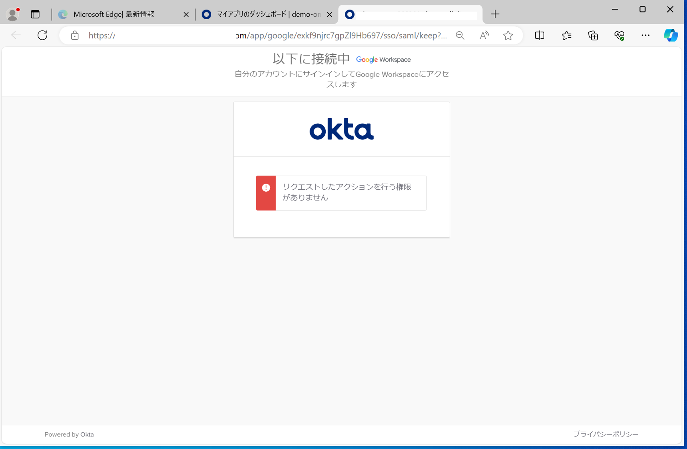The image size is (687, 449).
Task: Close the マイアプリのダッシュボード tab
Action: click(x=329, y=14)
